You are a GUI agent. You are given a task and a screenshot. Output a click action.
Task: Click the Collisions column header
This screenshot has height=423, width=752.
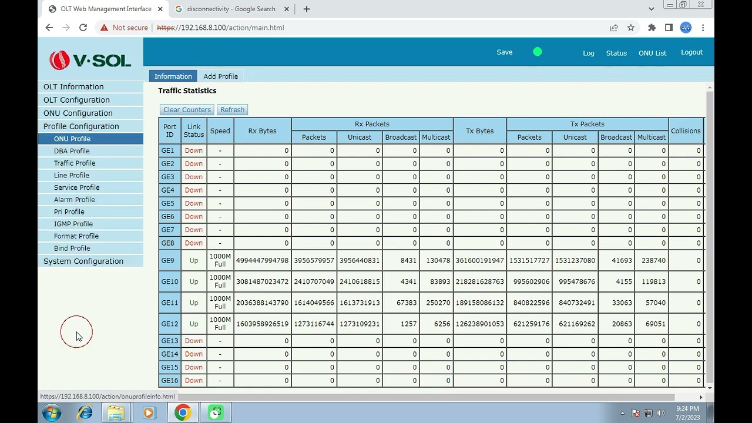click(x=686, y=131)
